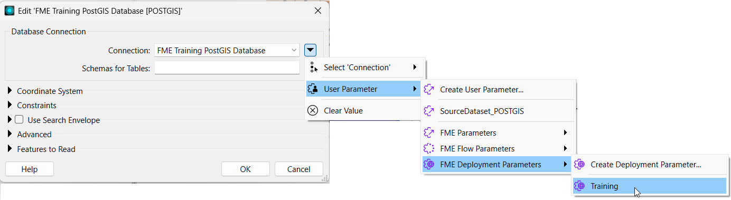
Task: Click the Help button
Action: [30, 169]
